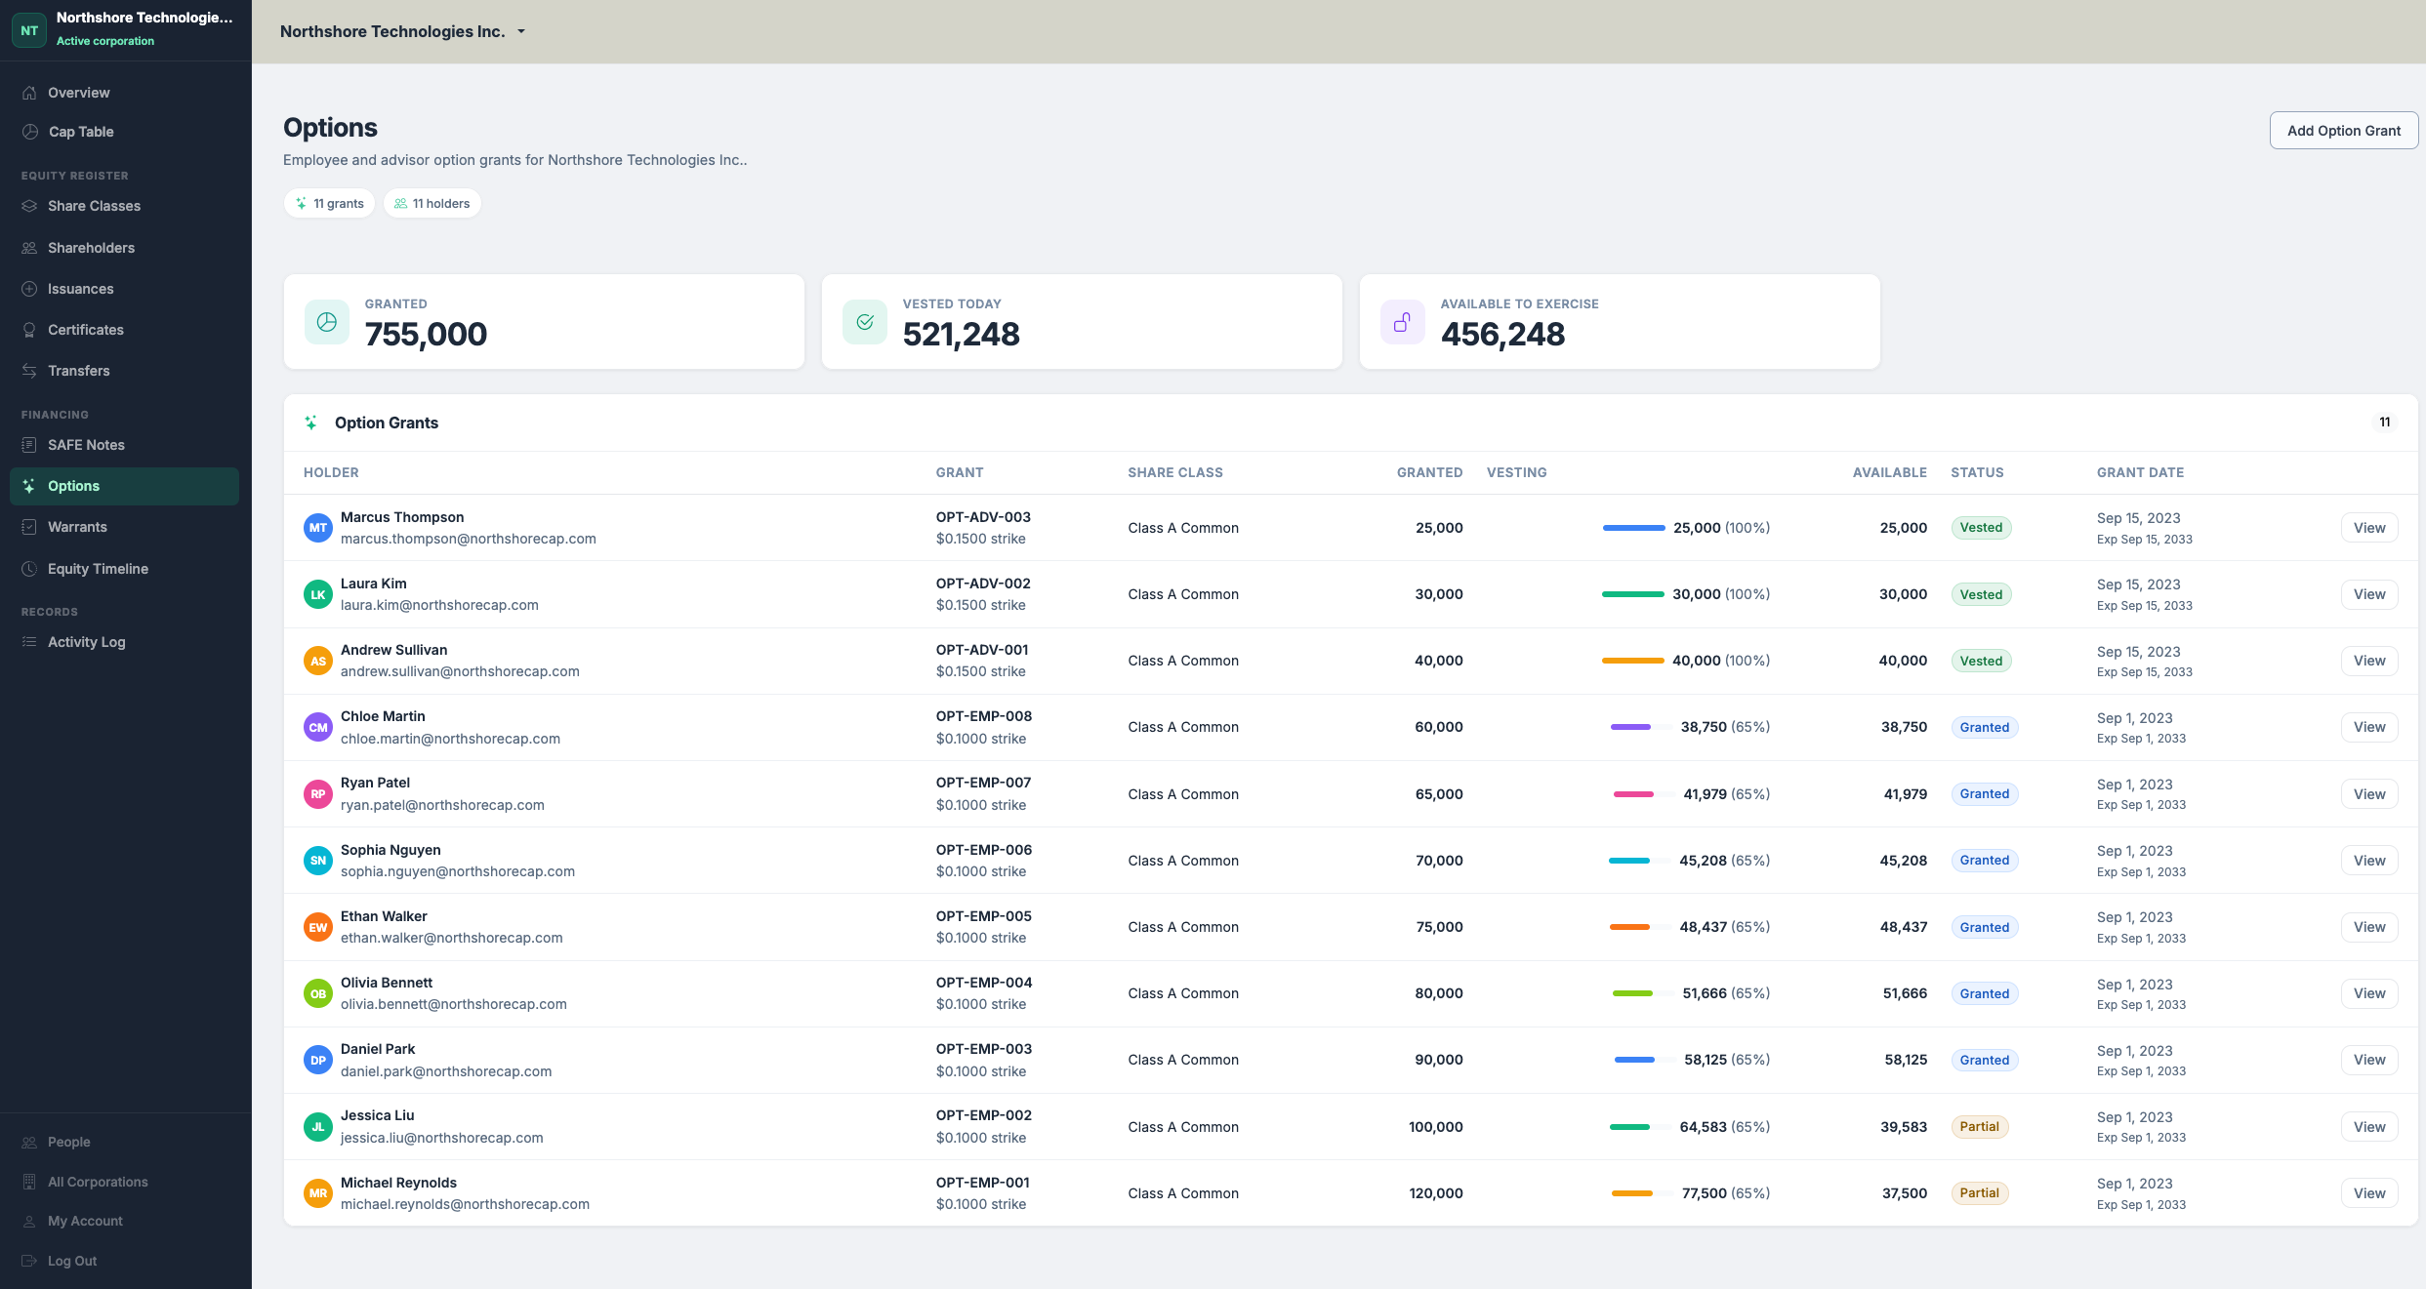Go to the Warrants page
Viewport: 2426px width, 1289px height.
(77, 527)
